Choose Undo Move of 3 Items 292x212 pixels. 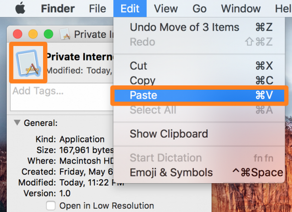coord(199,27)
